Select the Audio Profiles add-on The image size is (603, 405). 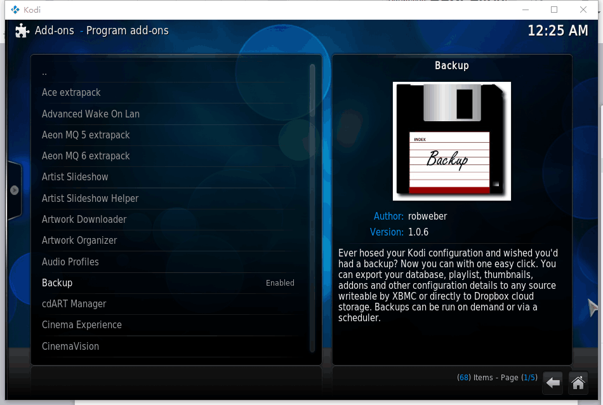70,262
